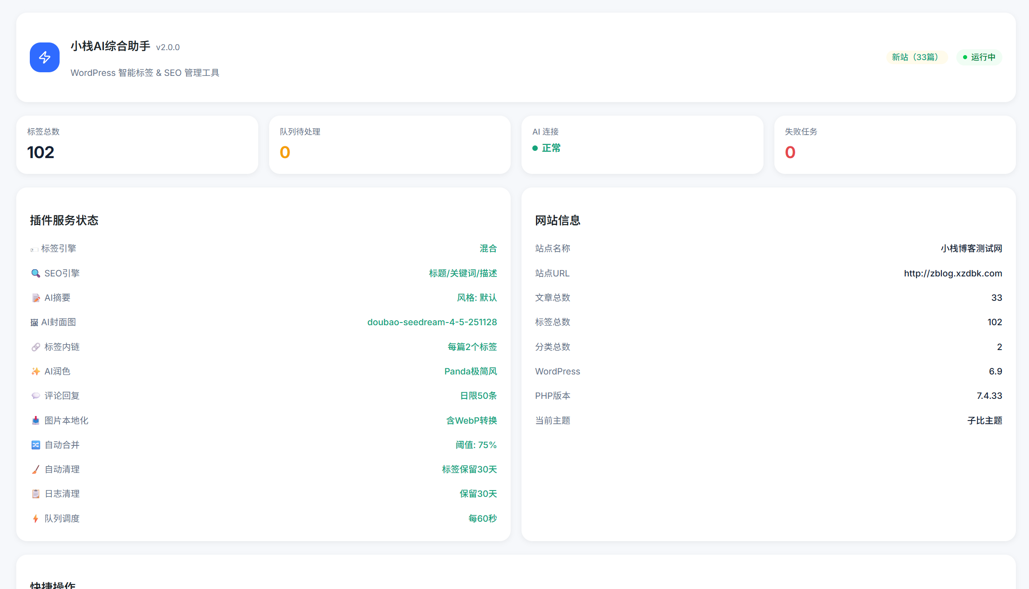Click the 保留30天 log cleanup value
Image resolution: width=1029 pixels, height=589 pixels.
[x=478, y=494]
